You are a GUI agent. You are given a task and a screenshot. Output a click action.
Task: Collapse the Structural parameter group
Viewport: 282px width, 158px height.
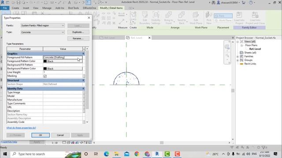[x=83, y=80]
